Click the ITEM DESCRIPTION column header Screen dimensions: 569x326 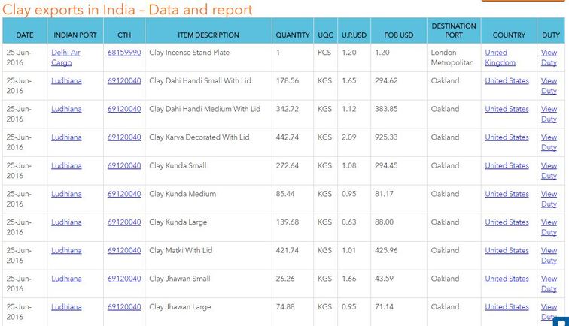pos(208,35)
